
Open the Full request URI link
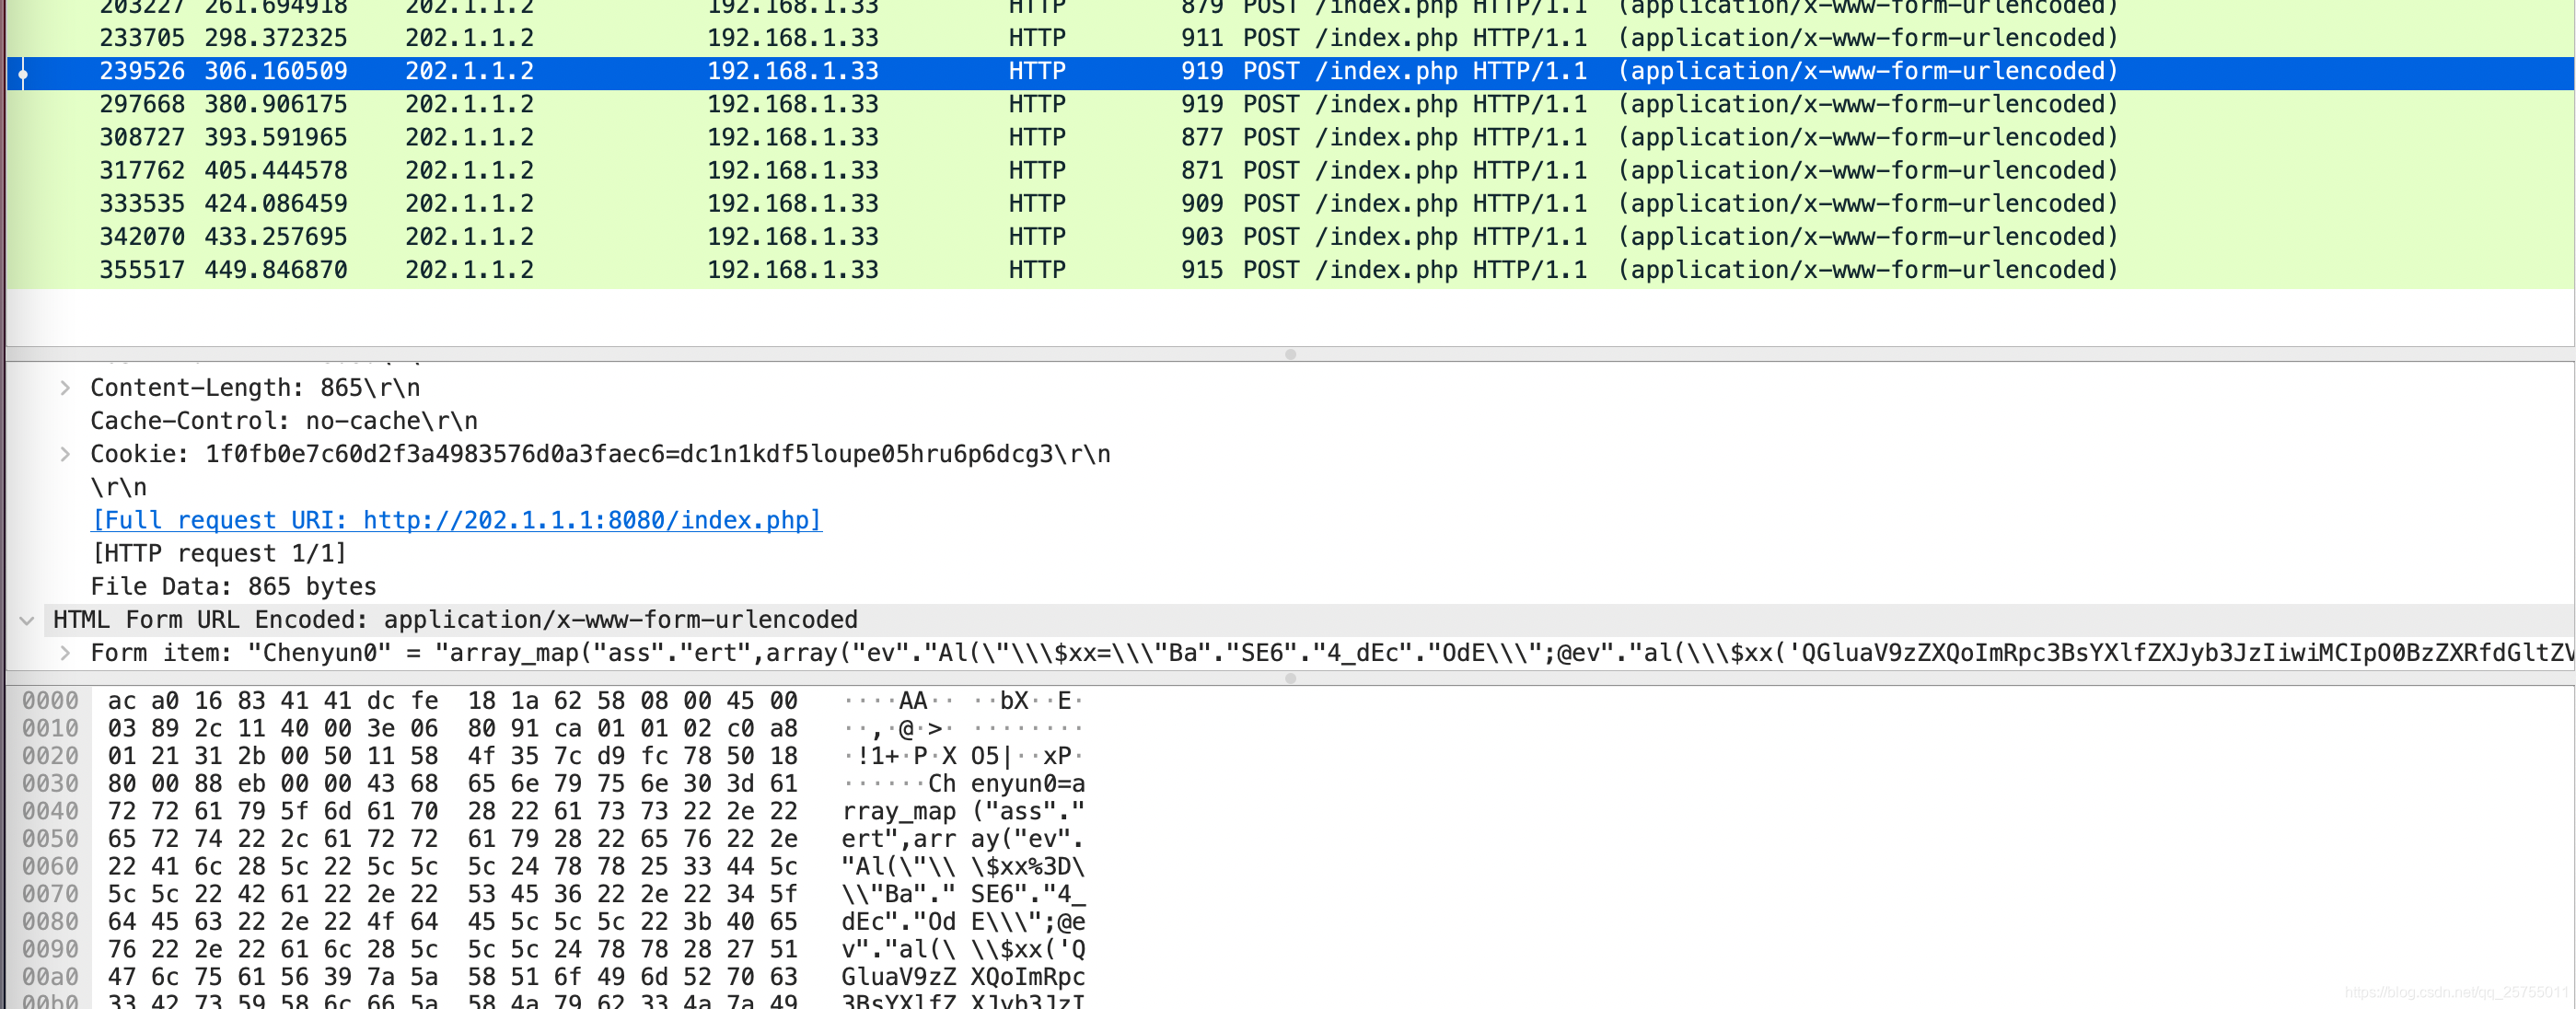pyautogui.click(x=457, y=520)
